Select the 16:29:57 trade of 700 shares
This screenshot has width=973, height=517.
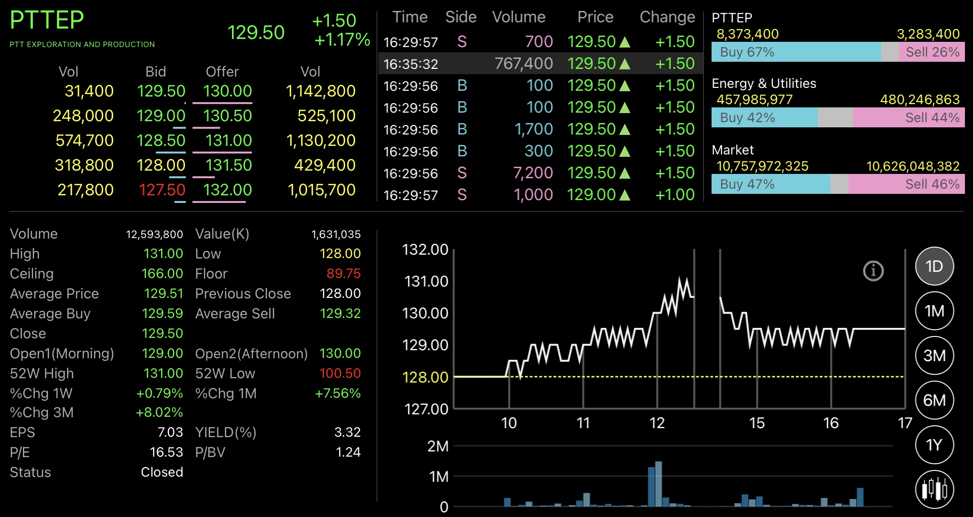pos(540,42)
